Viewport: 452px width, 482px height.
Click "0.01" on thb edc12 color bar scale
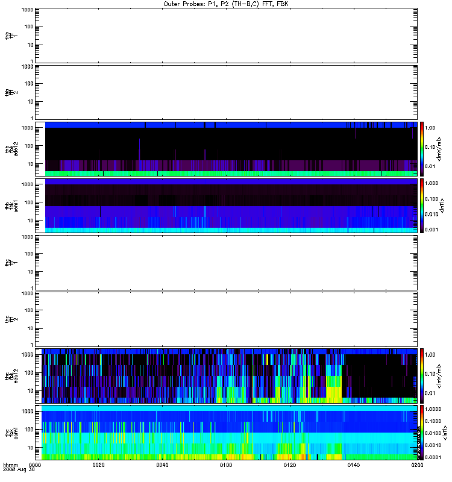(430, 166)
